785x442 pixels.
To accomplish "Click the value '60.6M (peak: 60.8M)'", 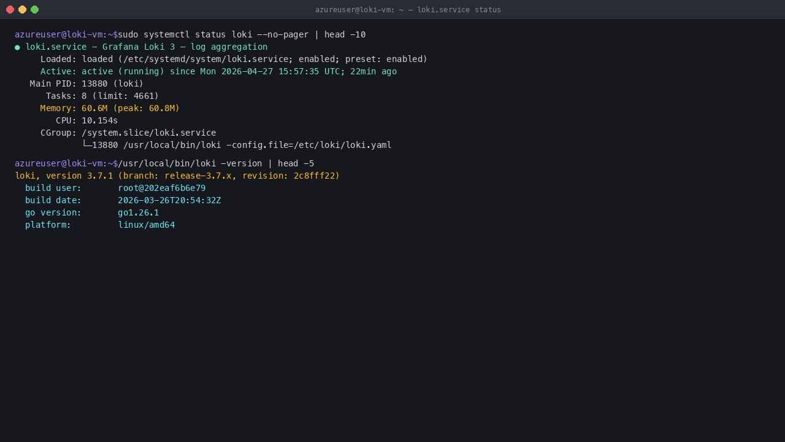I will 131,108.
